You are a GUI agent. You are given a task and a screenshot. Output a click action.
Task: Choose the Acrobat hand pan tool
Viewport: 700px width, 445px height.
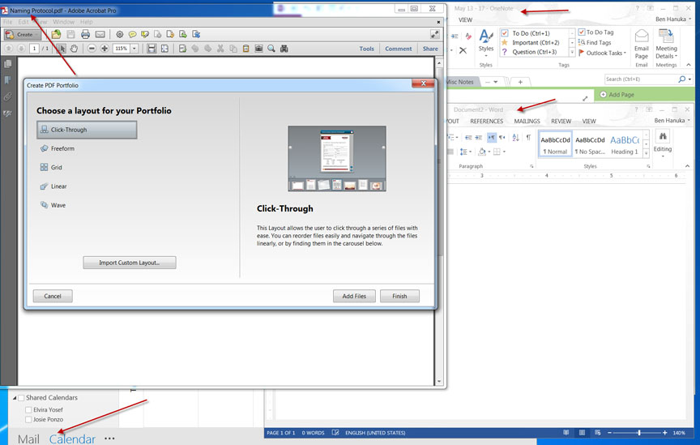click(x=74, y=49)
